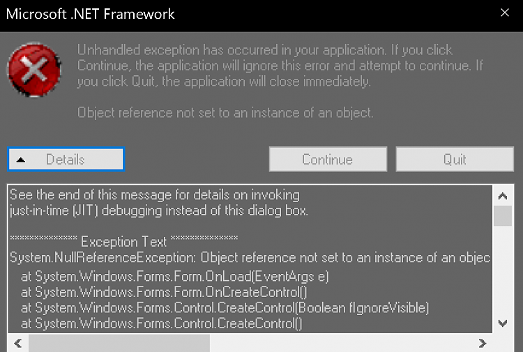Click the vertical scrollbar up arrow
The image size is (523, 352).
(x=503, y=196)
